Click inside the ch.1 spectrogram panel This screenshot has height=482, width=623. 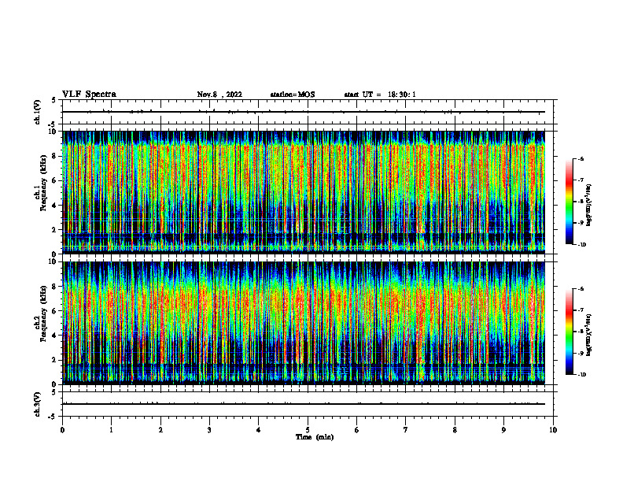pos(304,192)
